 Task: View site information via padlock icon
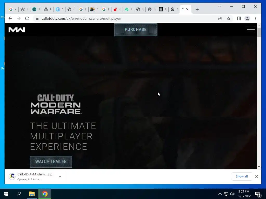click(37, 18)
